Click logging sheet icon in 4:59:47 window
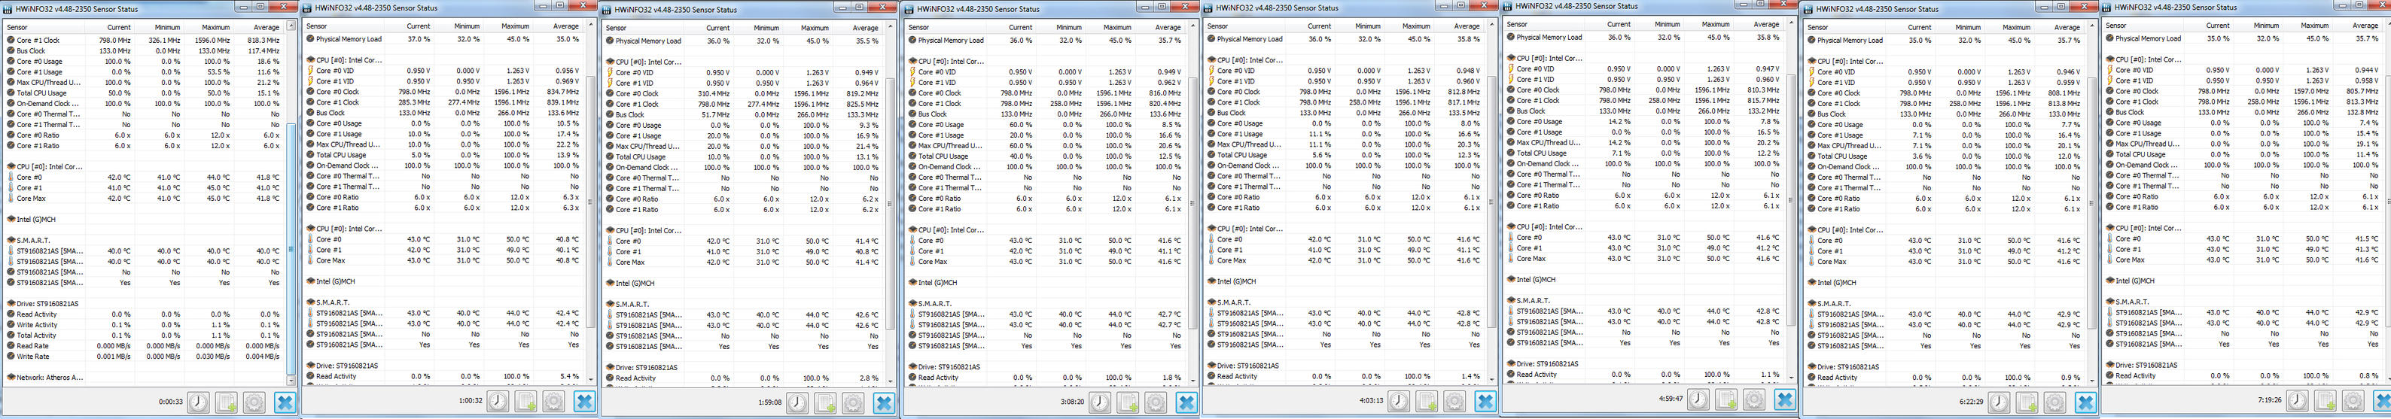The image size is (2391, 419). [1726, 399]
